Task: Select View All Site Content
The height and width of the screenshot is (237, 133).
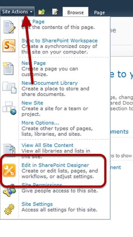Action: click(48, 145)
